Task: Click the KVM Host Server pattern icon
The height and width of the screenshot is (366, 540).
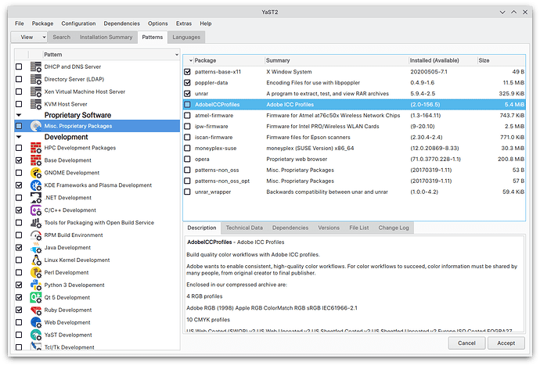Action: (36, 104)
